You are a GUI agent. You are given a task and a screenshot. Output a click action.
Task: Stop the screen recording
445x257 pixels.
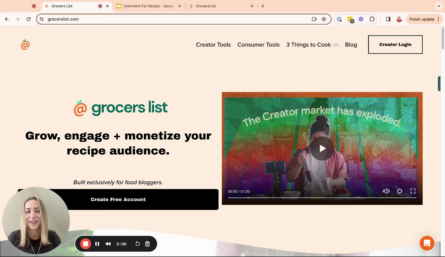click(x=86, y=244)
